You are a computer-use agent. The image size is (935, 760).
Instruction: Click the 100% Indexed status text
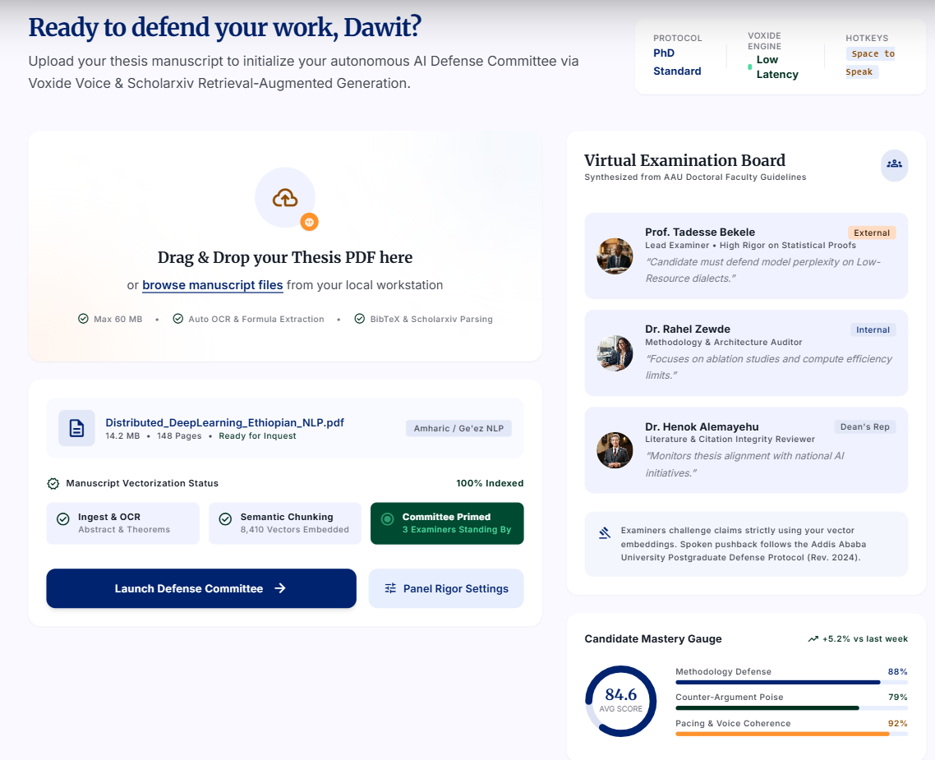[491, 483]
